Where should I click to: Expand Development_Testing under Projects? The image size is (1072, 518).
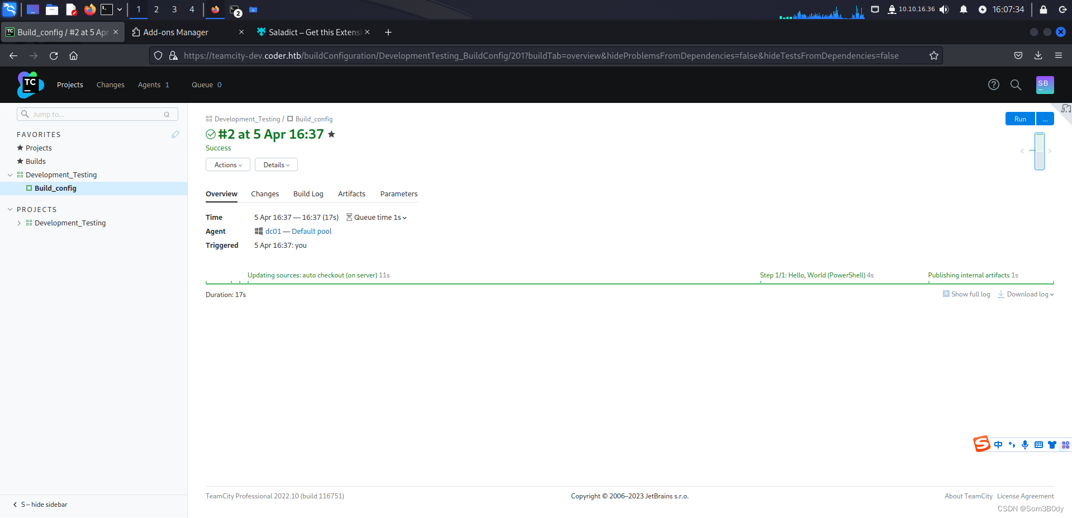pos(19,223)
